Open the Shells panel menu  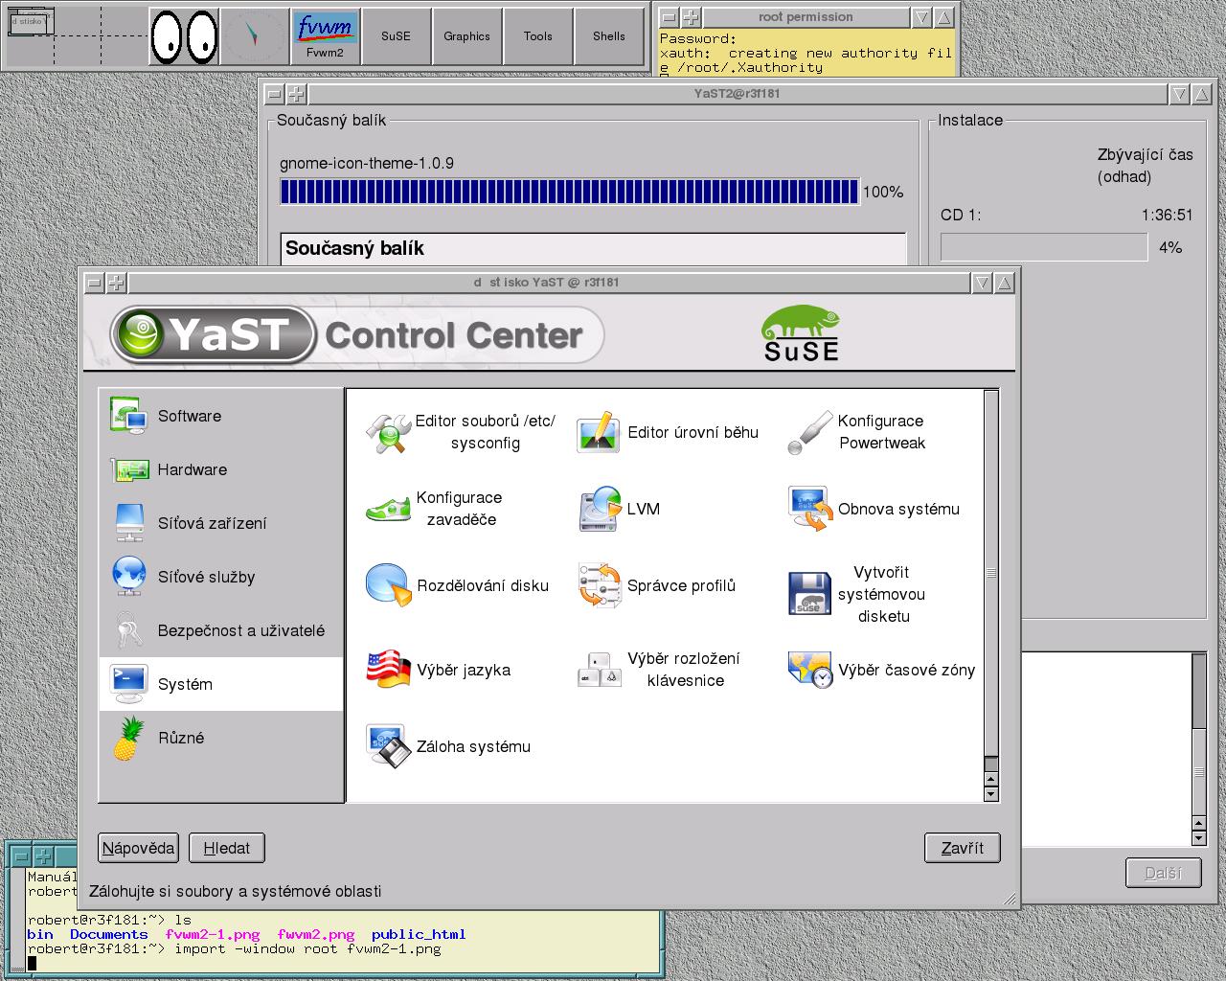pos(608,36)
